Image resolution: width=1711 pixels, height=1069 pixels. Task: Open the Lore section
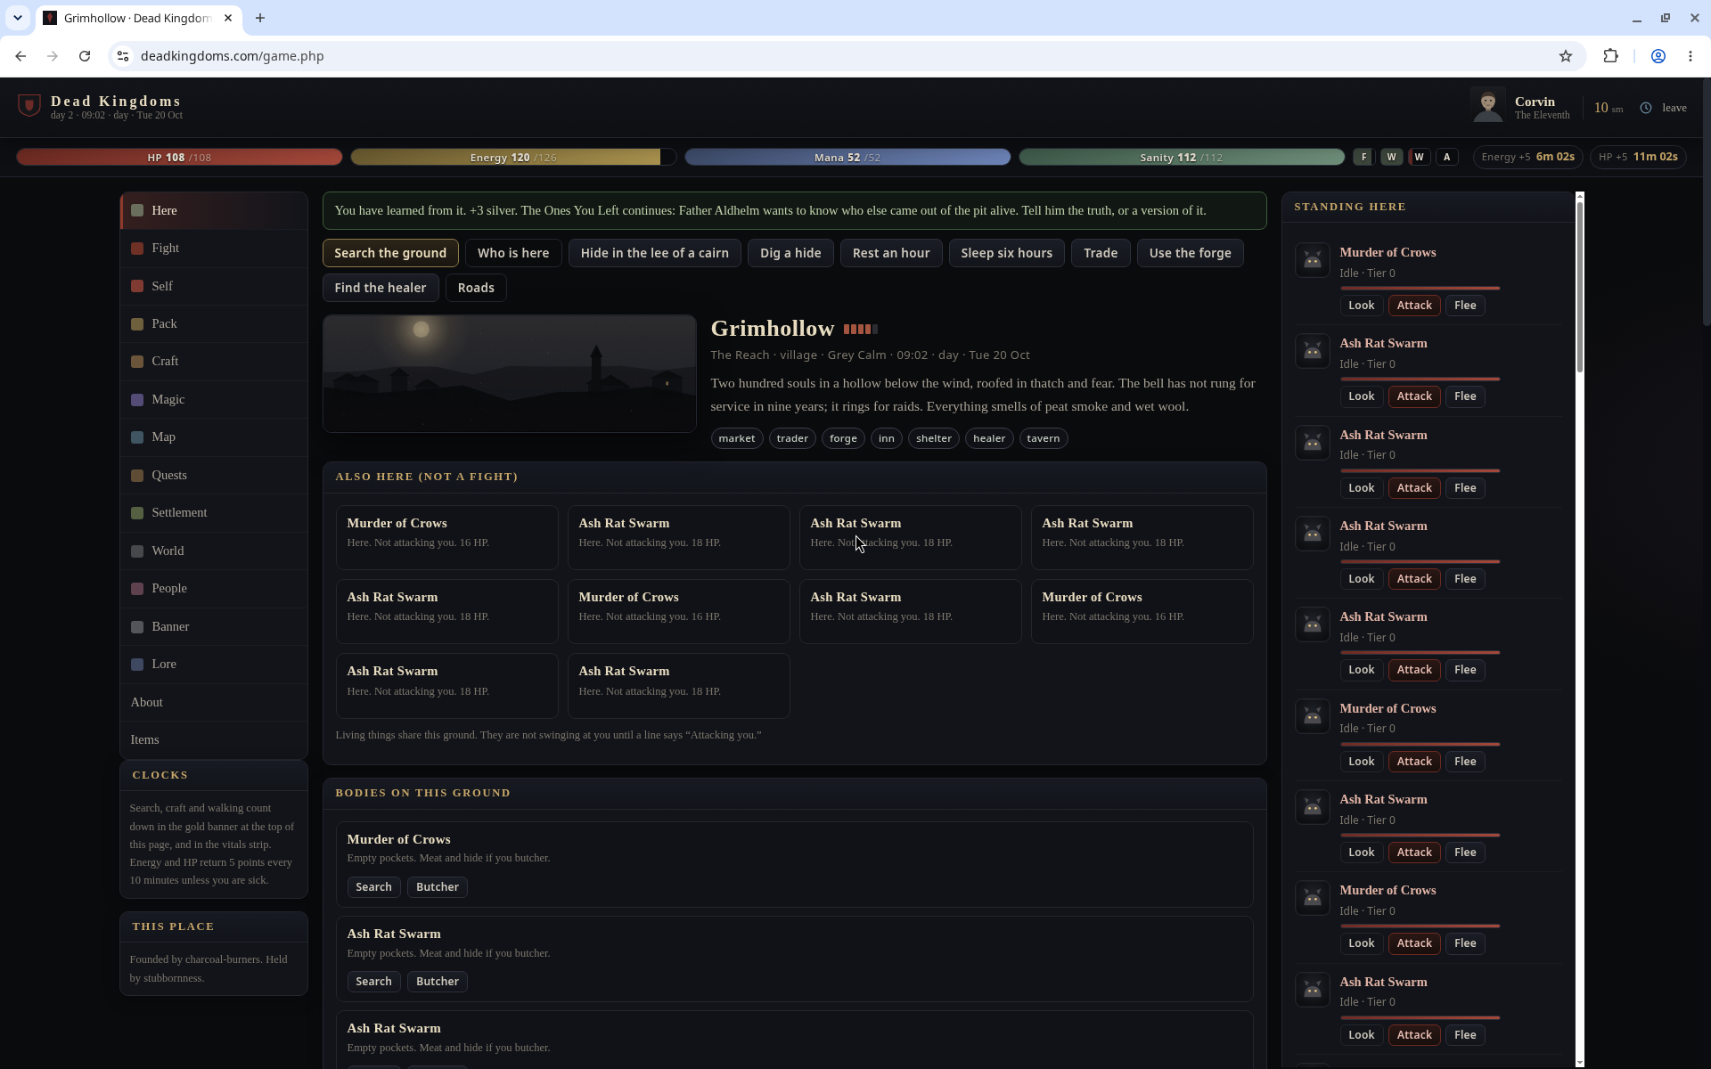click(x=214, y=665)
